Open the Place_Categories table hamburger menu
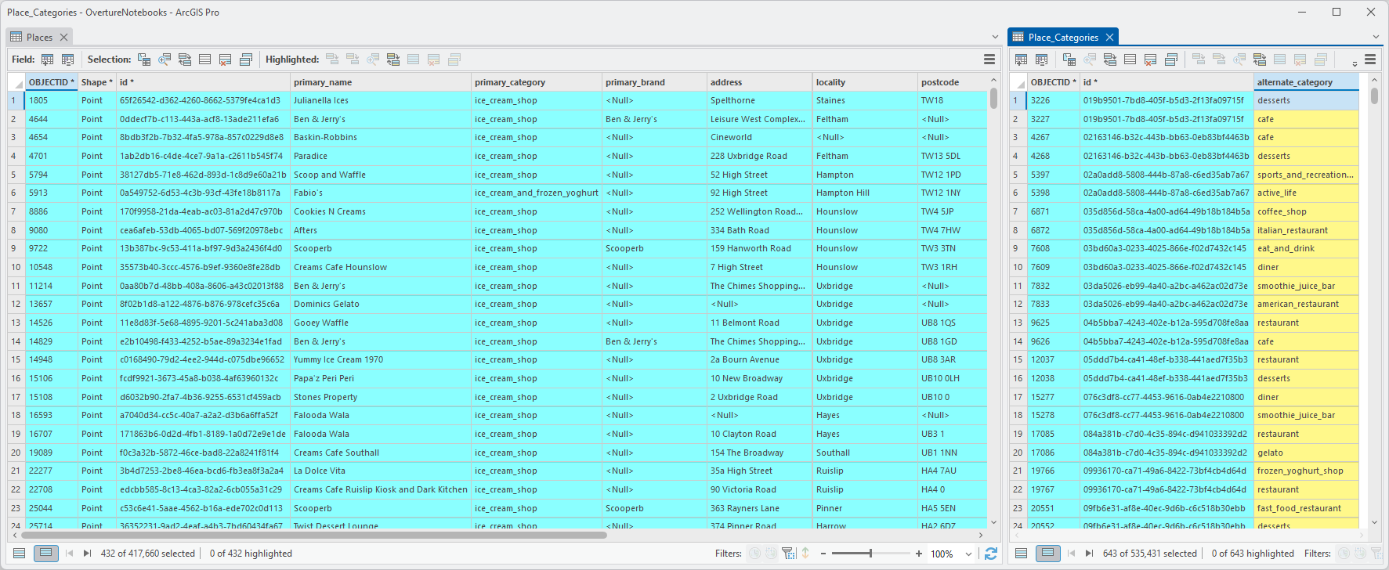 click(1370, 60)
